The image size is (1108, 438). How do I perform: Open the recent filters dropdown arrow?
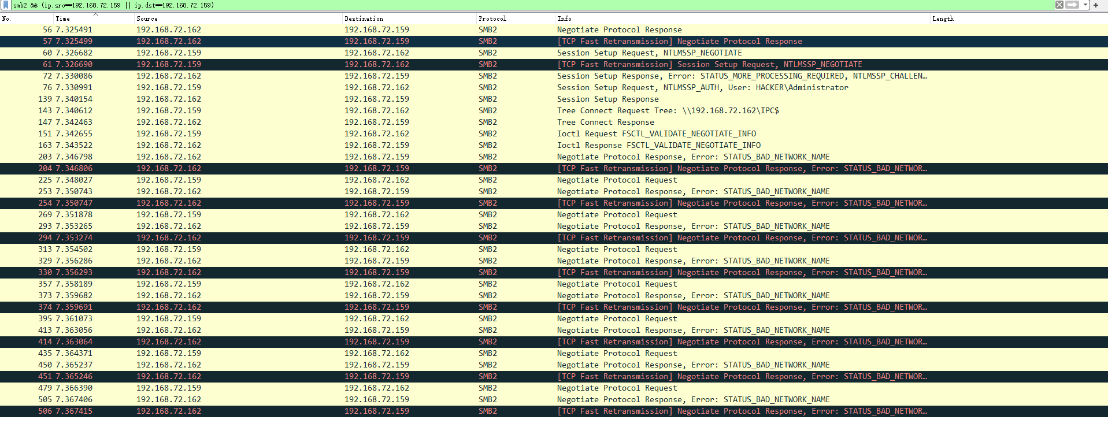tap(1085, 5)
